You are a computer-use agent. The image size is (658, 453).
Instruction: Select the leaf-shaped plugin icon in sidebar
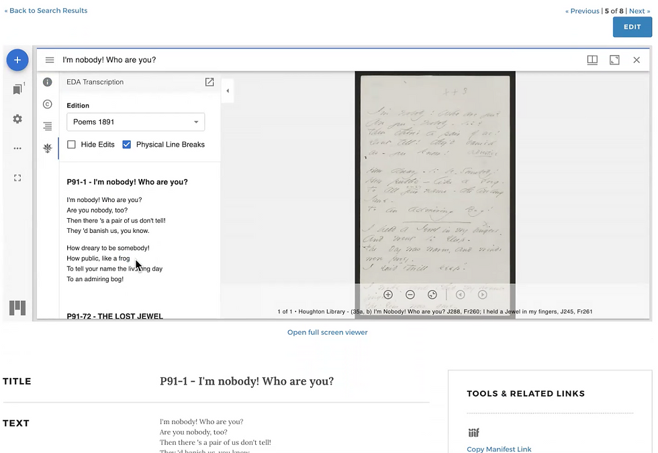[47, 148]
